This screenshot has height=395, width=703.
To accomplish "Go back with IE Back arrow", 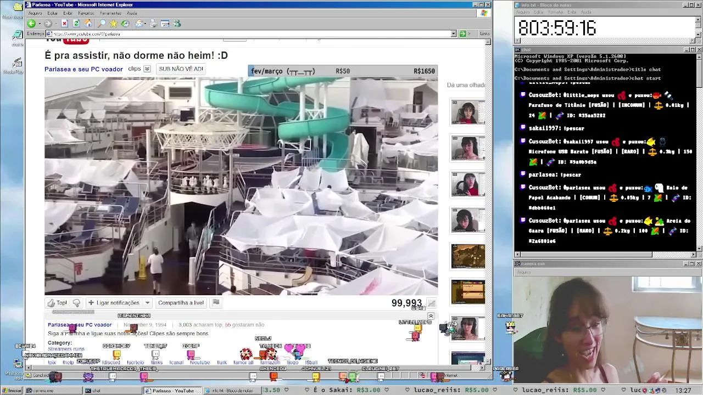I will coord(31,24).
